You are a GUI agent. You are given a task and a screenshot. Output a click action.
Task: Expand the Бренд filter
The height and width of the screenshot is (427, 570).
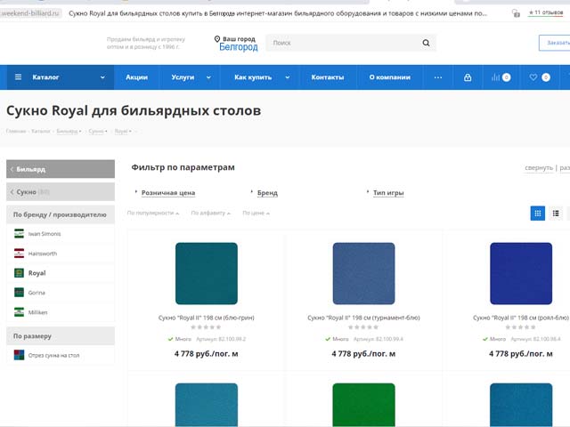[x=267, y=193]
